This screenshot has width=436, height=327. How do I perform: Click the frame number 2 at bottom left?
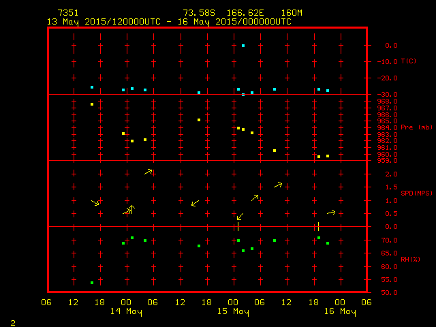(x=12, y=322)
